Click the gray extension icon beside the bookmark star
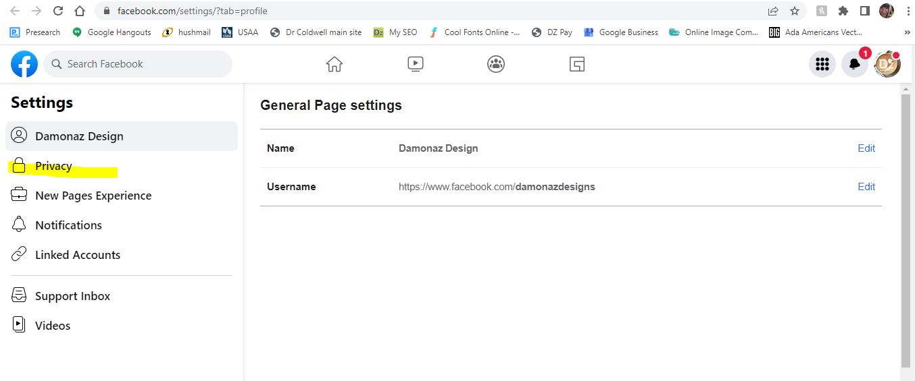The height and width of the screenshot is (381, 915). (821, 11)
